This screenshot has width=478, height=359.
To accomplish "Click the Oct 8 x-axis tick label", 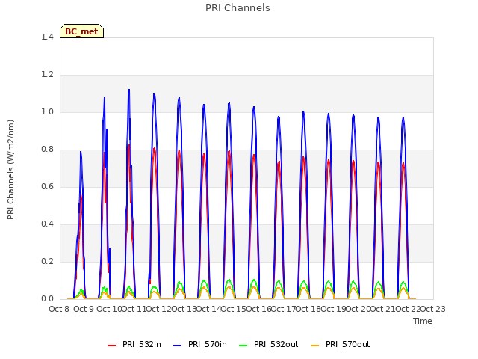I will point(59,309).
